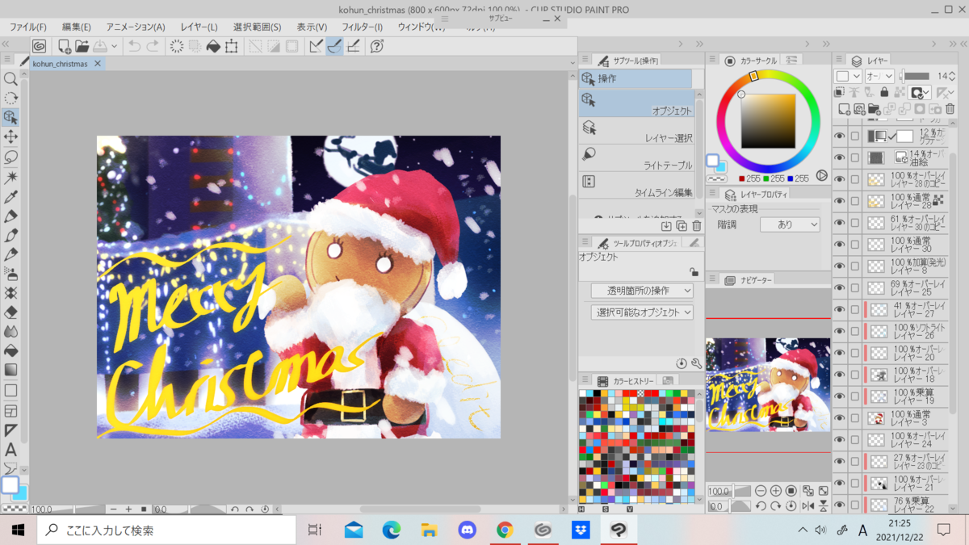Pick color in the color wheel square
Viewport: 969px width, 545px height.
pyautogui.click(x=768, y=121)
